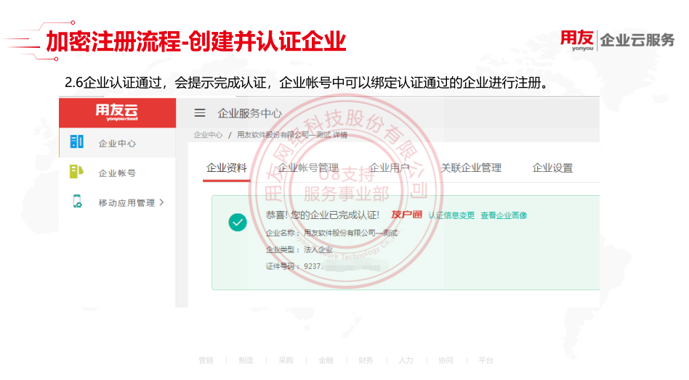Click the footer word 人力

[406, 360]
